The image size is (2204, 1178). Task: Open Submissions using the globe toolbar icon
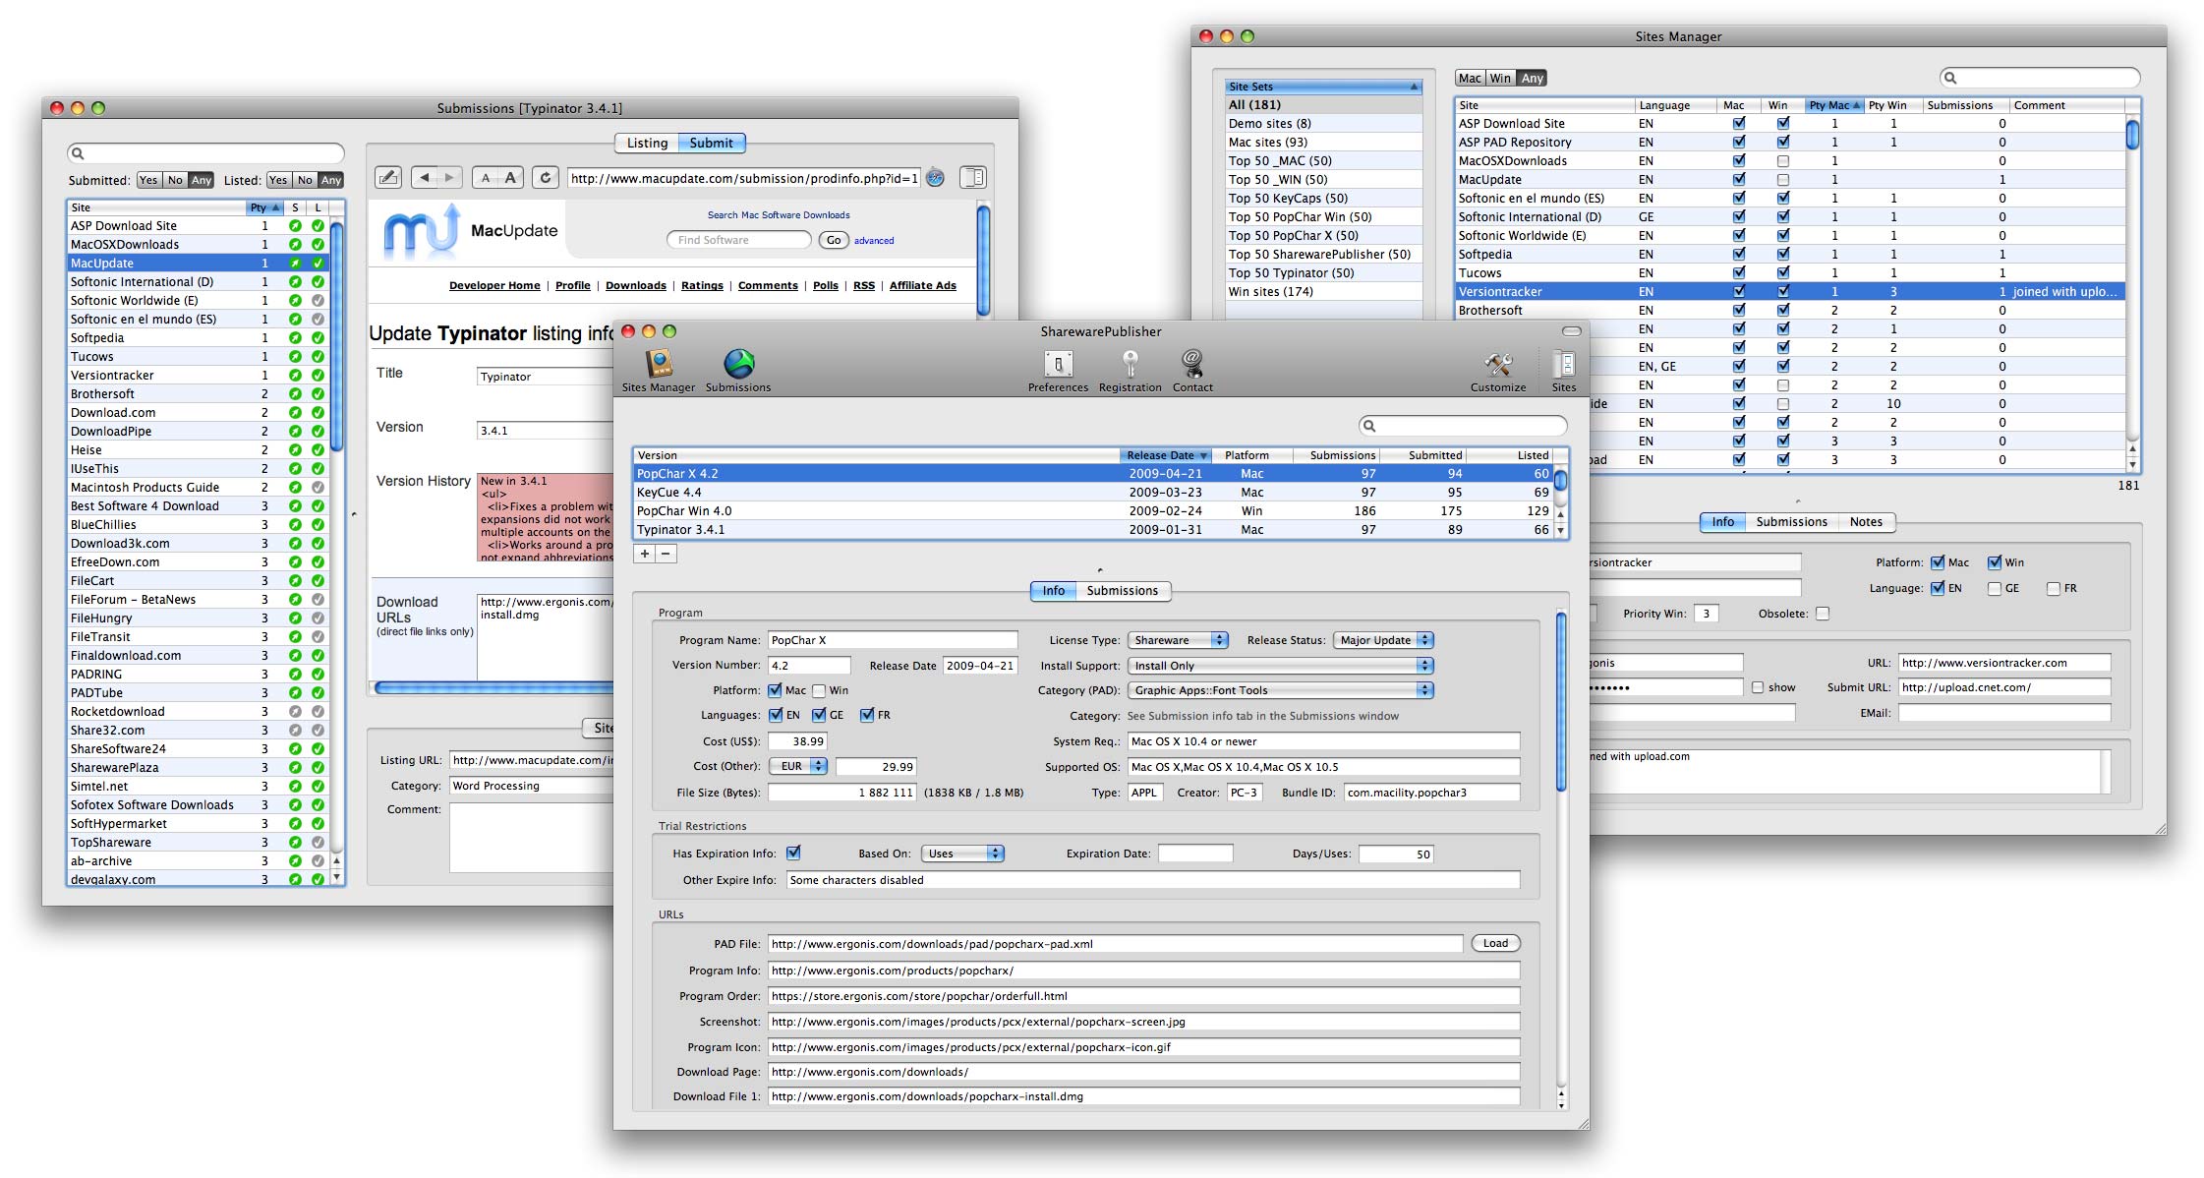pyautogui.click(x=738, y=365)
